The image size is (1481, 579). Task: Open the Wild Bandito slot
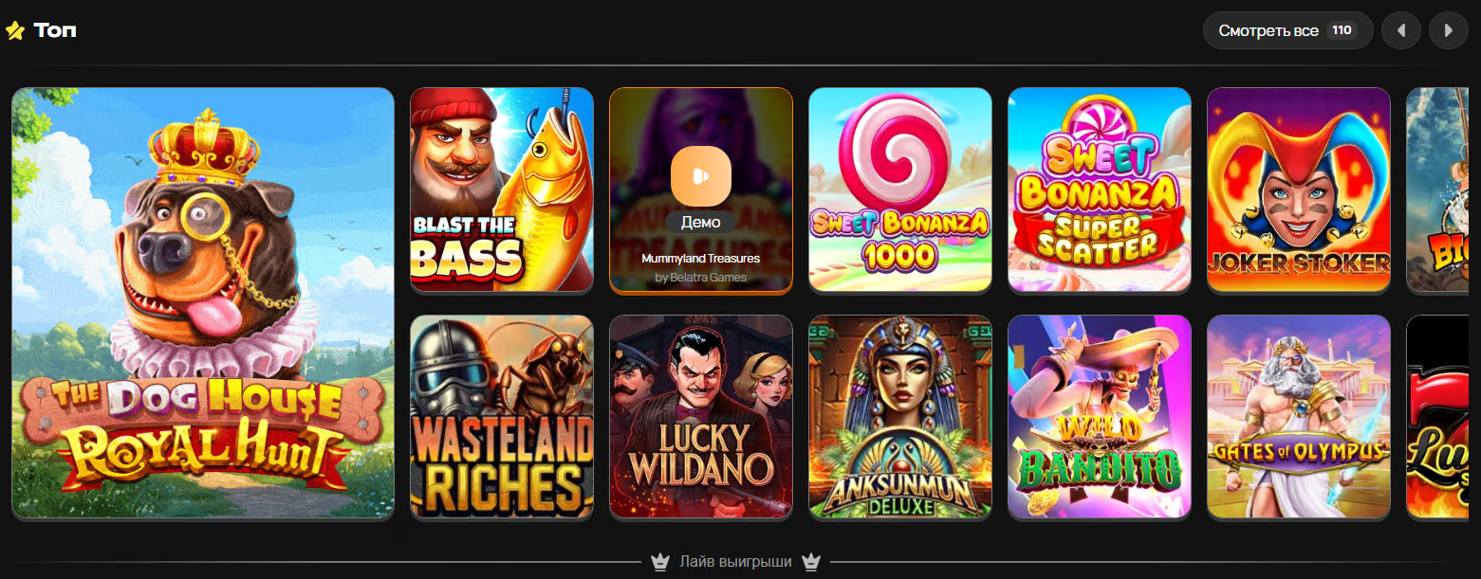coord(1100,417)
